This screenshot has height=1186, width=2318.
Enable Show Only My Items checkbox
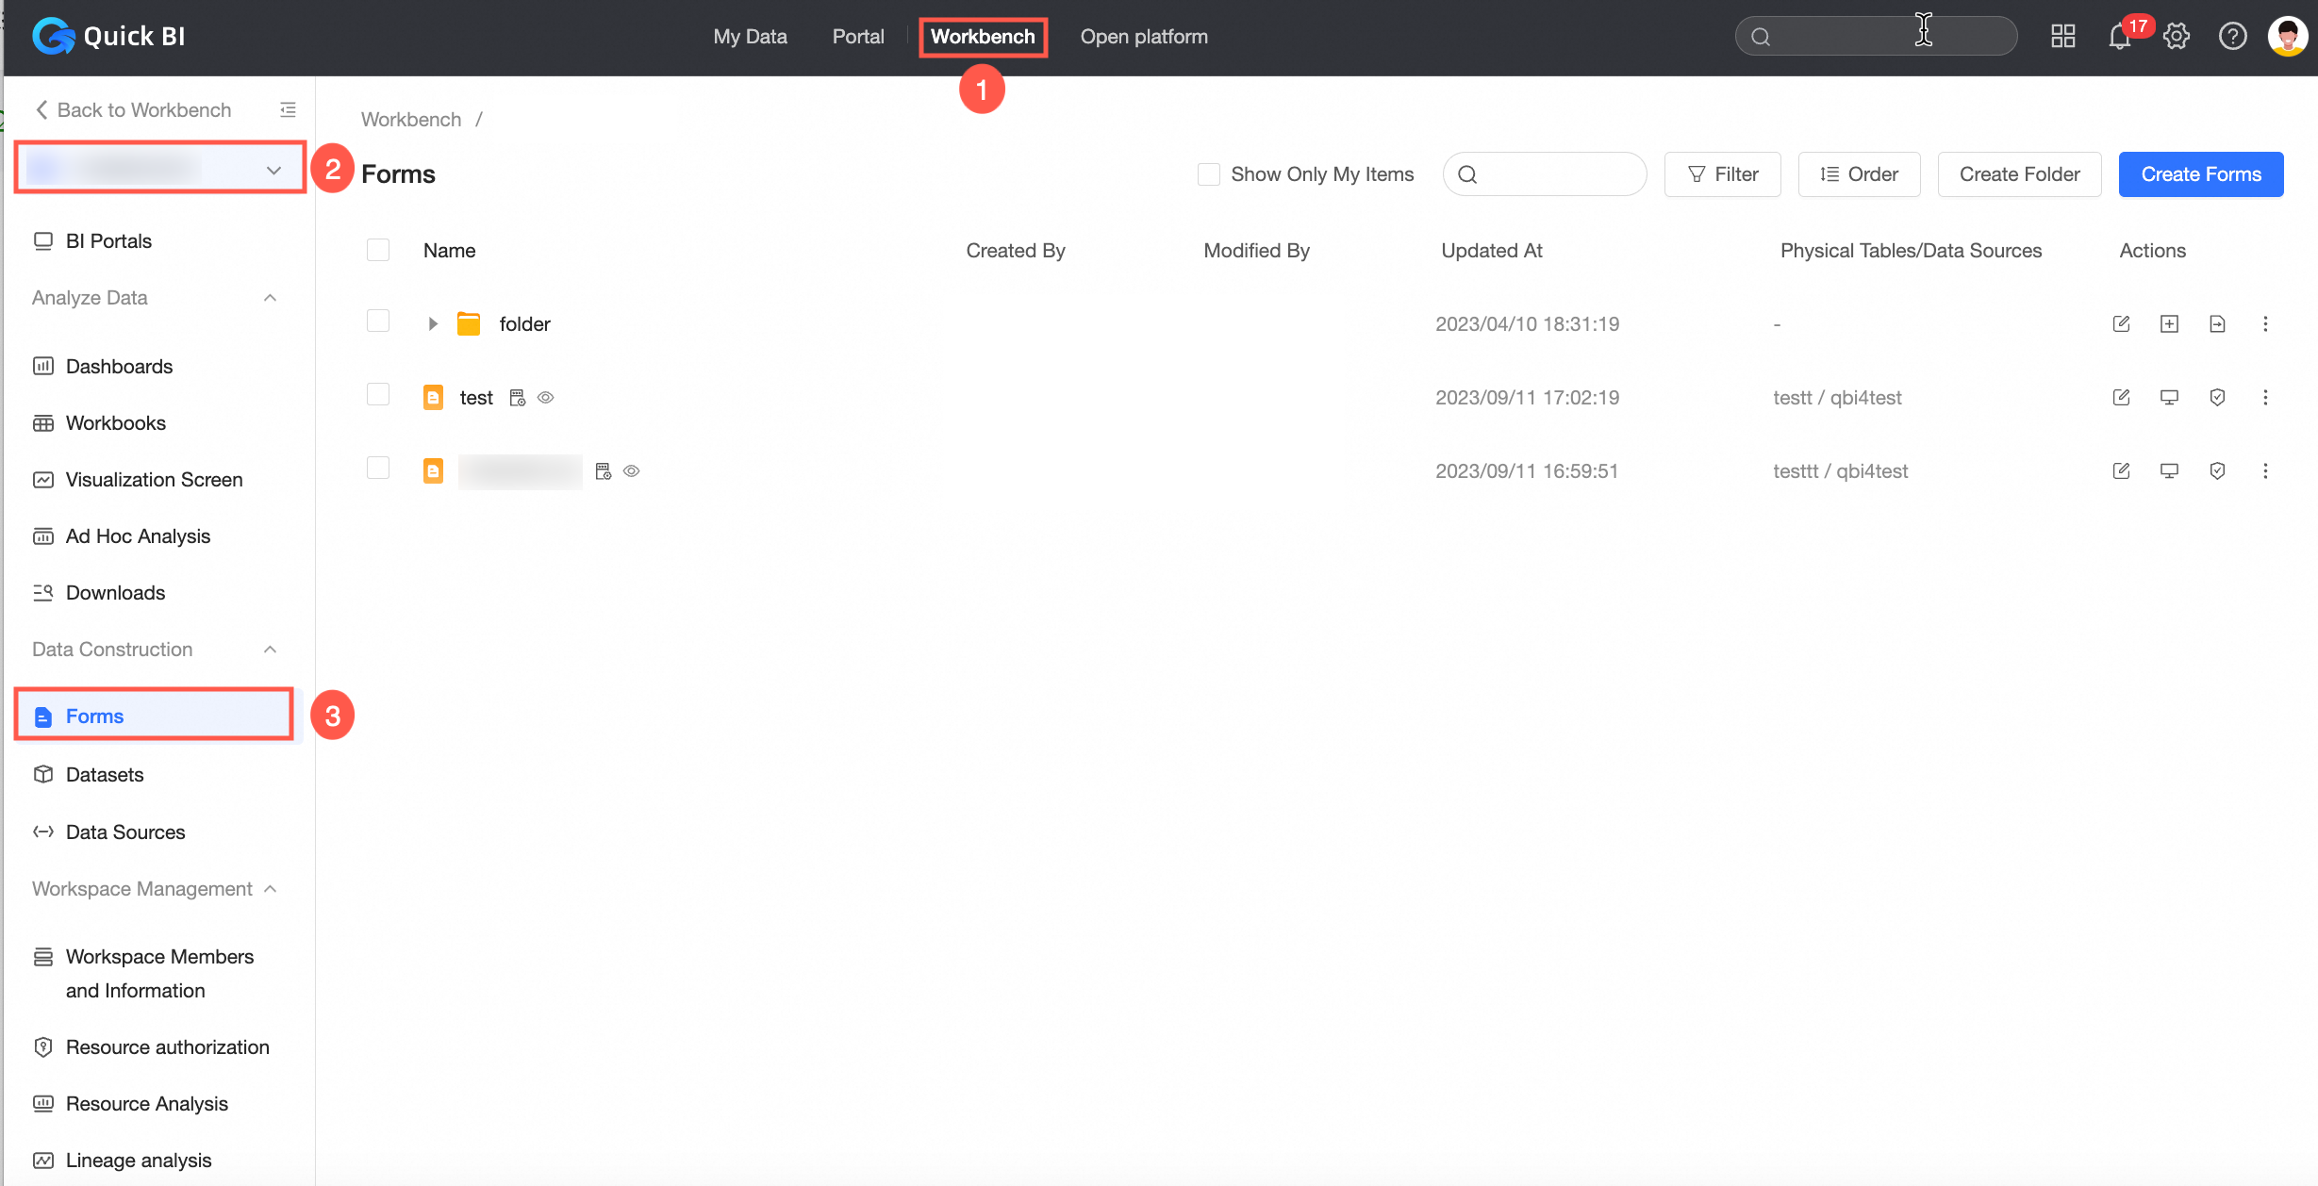[1208, 174]
